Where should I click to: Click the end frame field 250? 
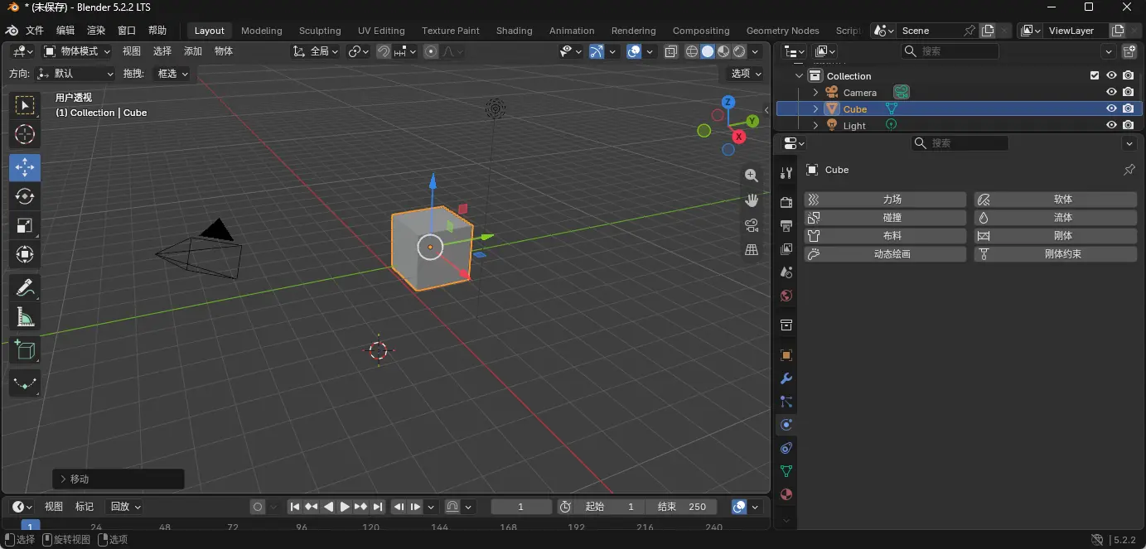683,507
